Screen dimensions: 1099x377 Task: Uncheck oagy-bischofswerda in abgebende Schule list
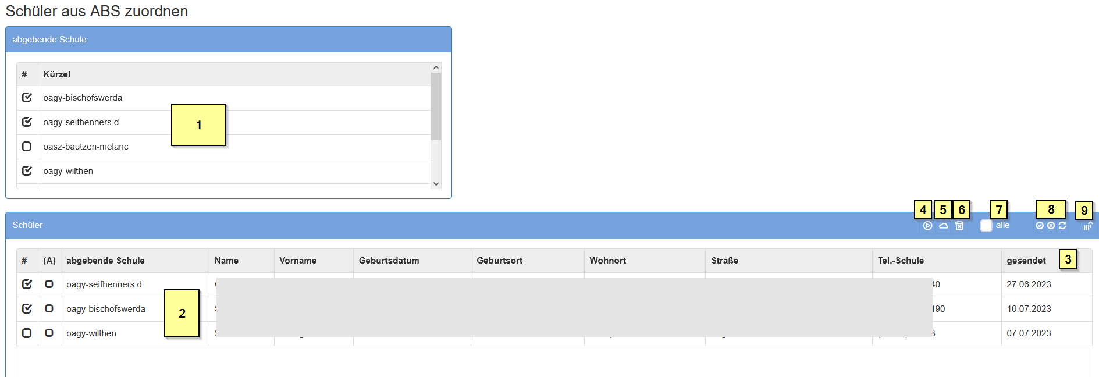pos(27,98)
